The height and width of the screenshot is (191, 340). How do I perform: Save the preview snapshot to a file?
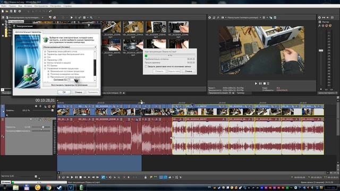(x=275, y=18)
